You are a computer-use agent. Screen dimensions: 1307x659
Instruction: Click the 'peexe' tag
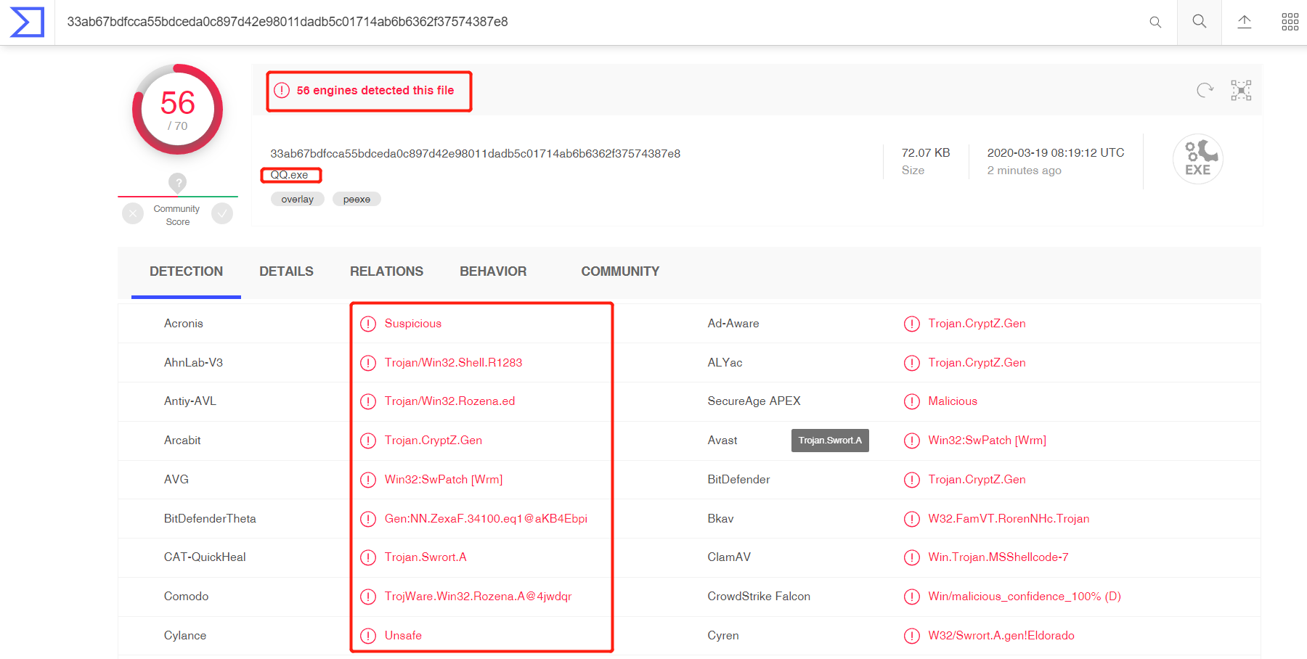tap(357, 200)
